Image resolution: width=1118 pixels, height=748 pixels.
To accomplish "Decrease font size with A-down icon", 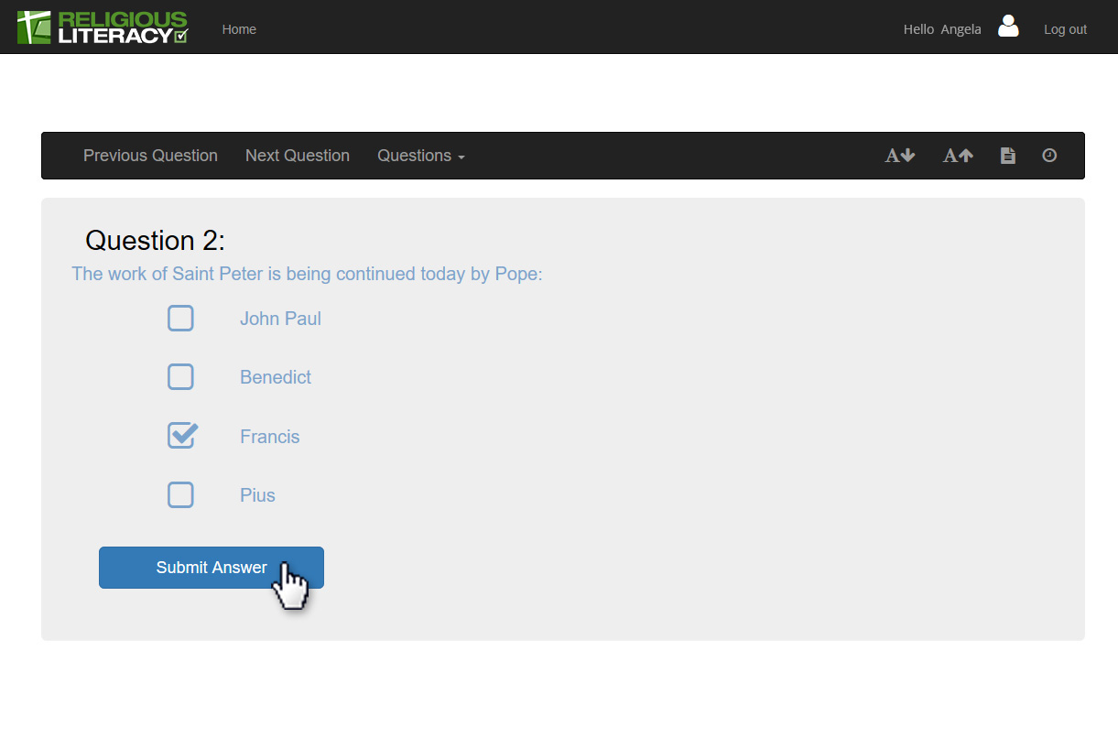I will [x=899, y=156].
